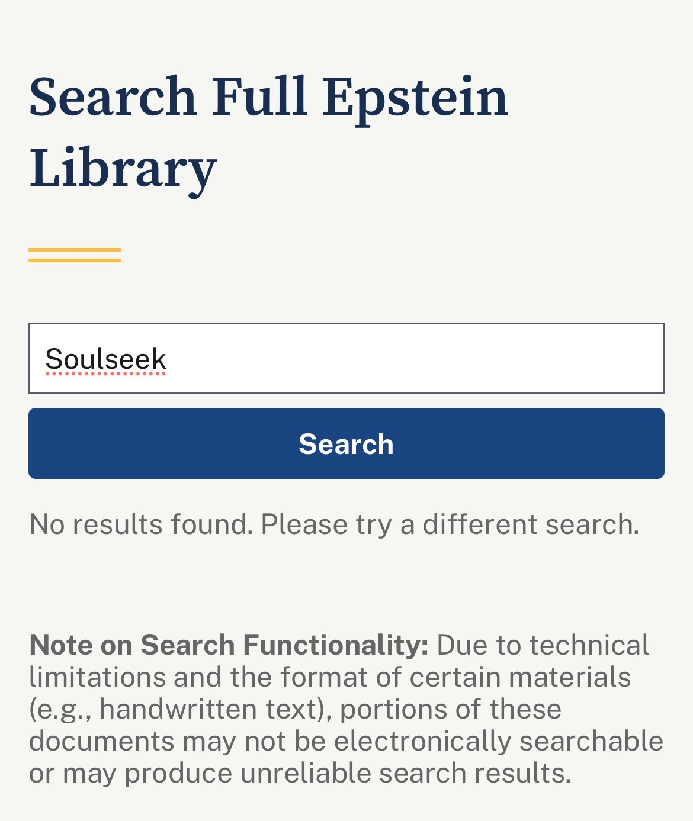Click the word Search in the page heading
This screenshot has height=821, width=693.
point(113,96)
